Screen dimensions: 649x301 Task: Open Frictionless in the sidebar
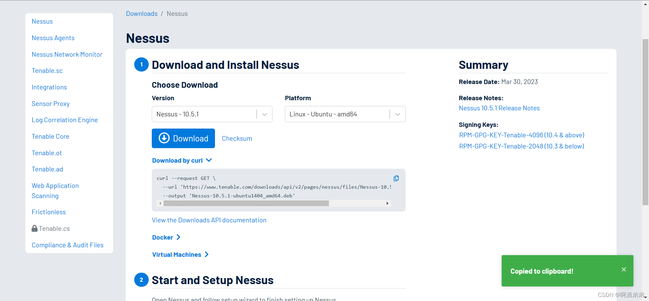click(49, 212)
